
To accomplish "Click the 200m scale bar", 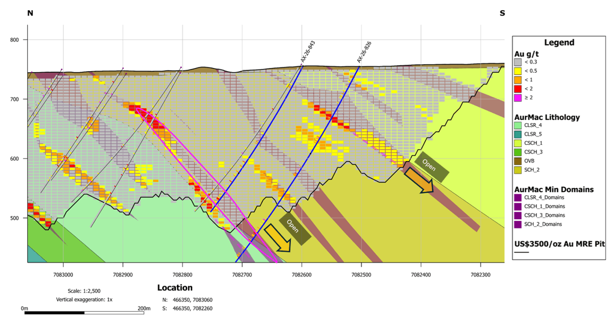I will coord(84,312).
